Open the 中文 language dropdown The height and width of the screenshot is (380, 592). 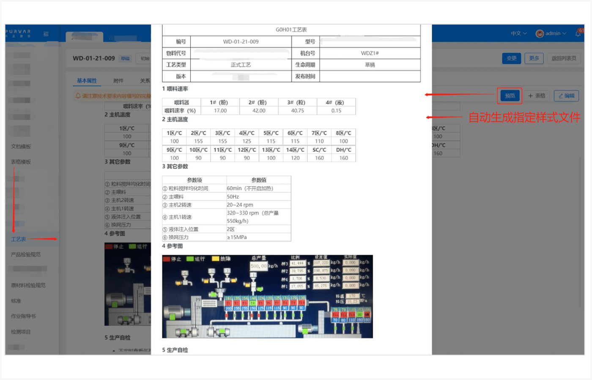click(518, 33)
